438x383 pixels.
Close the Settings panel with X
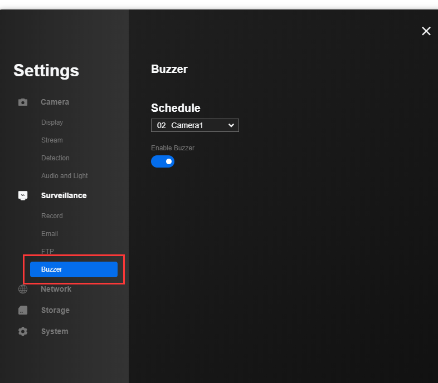426,31
